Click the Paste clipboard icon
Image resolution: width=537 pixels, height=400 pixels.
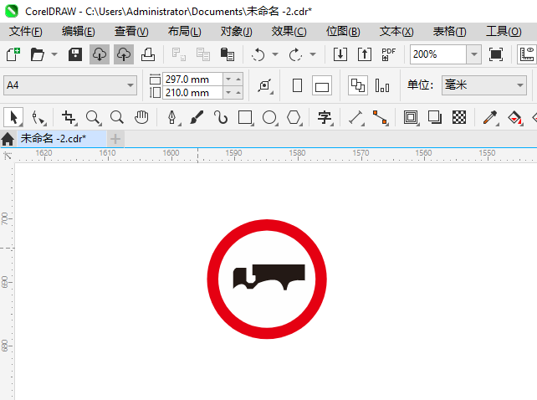pyautogui.click(x=228, y=54)
